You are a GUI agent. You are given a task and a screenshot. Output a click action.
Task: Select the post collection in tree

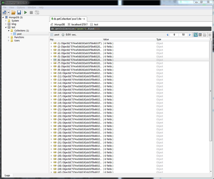click(19, 34)
